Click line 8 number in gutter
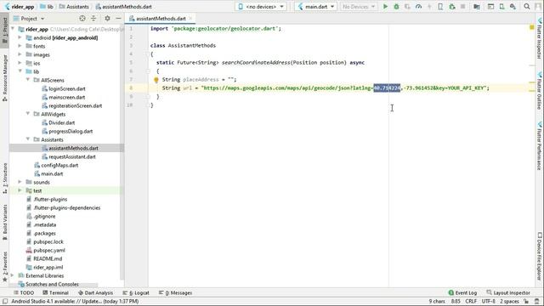The height and width of the screenshot is (306, 544). 131,88
